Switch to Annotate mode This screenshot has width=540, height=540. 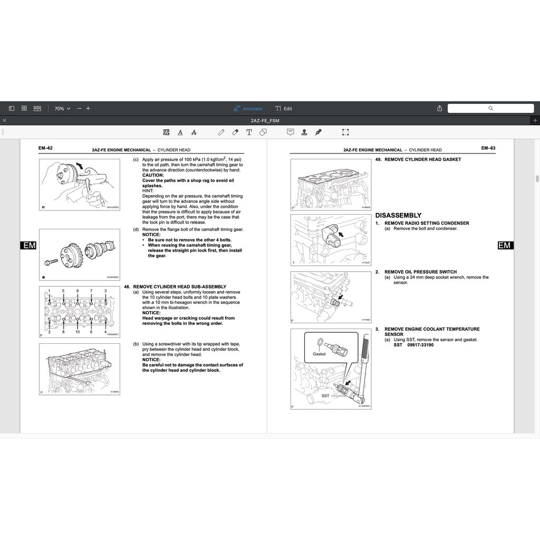248,109
